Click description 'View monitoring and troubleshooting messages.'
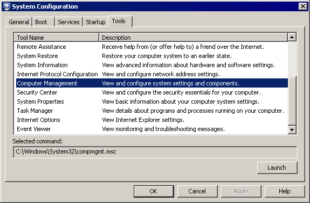Image resolution: width=310 pixels, height=203 pixels. pos(163,129)
